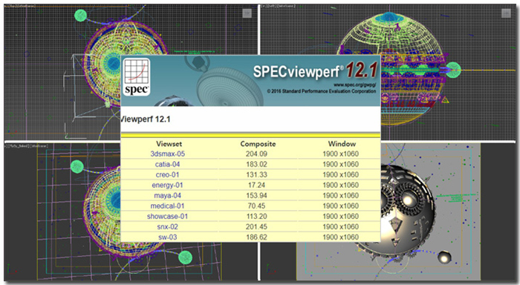Click the ViewCube in the top-right viewport
520x285 pixels.
tap(506, 13)
